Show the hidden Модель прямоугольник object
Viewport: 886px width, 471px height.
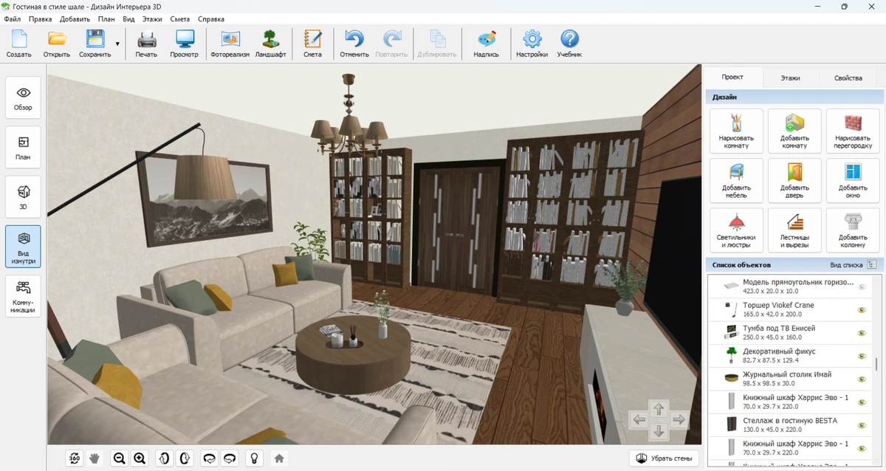coord(861,287)
